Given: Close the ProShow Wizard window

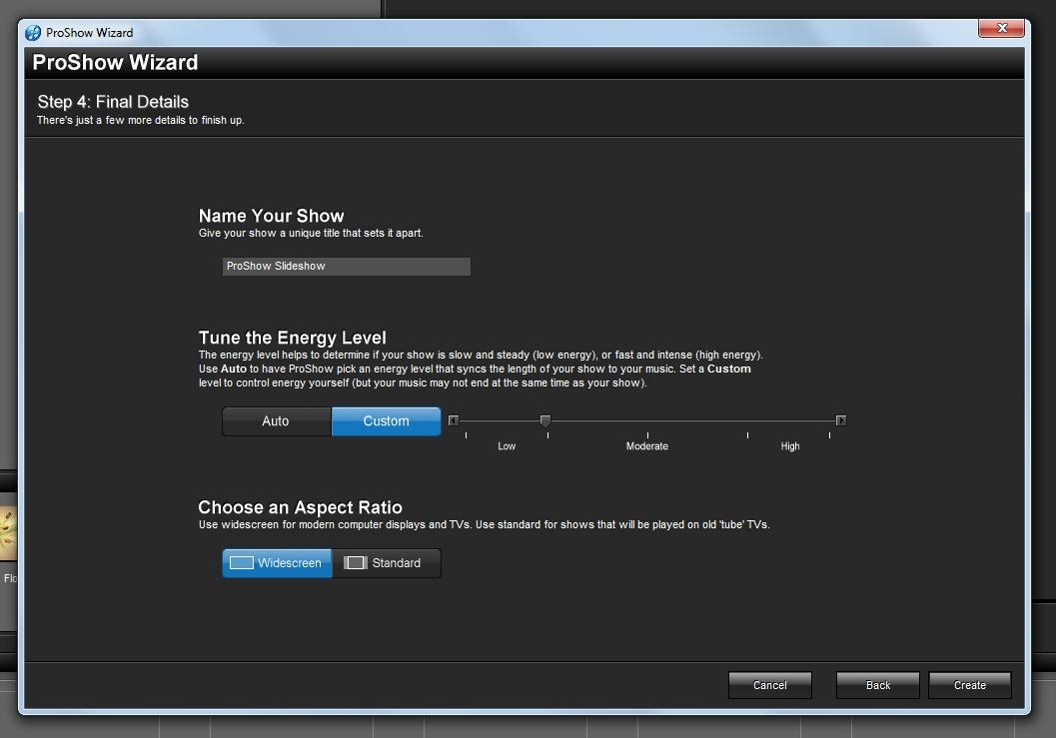Looking at the screenshot, I should click(1001, 28).
